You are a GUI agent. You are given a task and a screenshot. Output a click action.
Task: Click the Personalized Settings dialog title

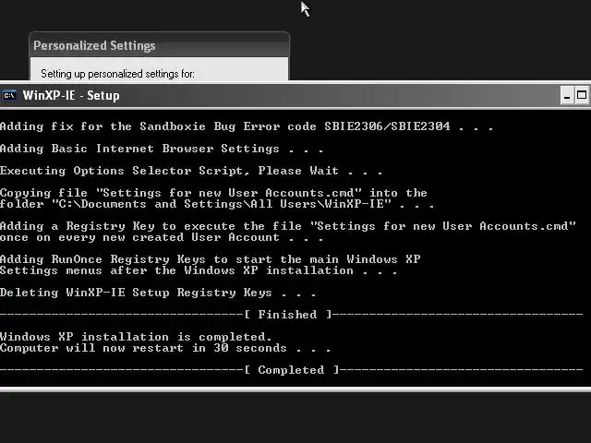tap(94, 45)
